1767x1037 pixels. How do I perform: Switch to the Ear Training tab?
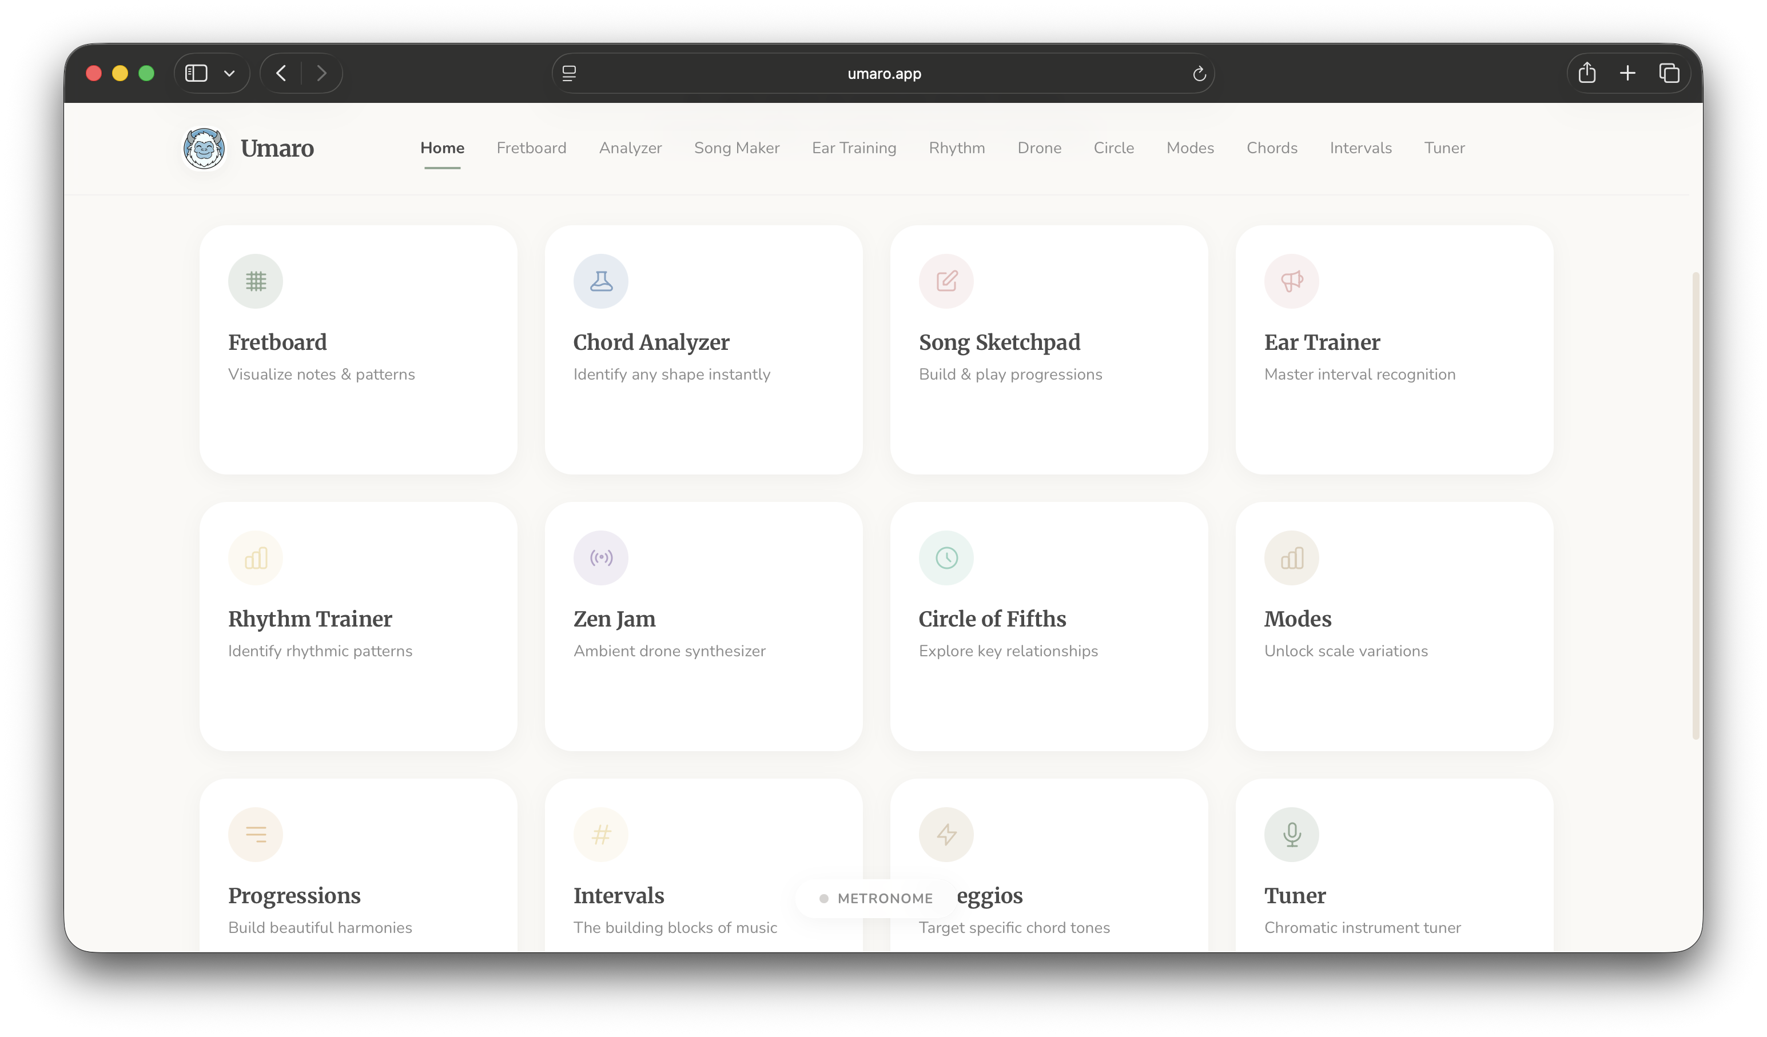(854, 148)
